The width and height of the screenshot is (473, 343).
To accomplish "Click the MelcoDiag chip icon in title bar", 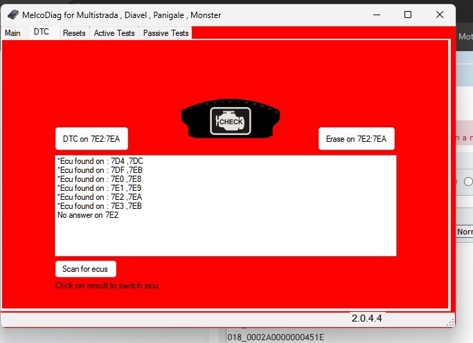I will point(13,15).
